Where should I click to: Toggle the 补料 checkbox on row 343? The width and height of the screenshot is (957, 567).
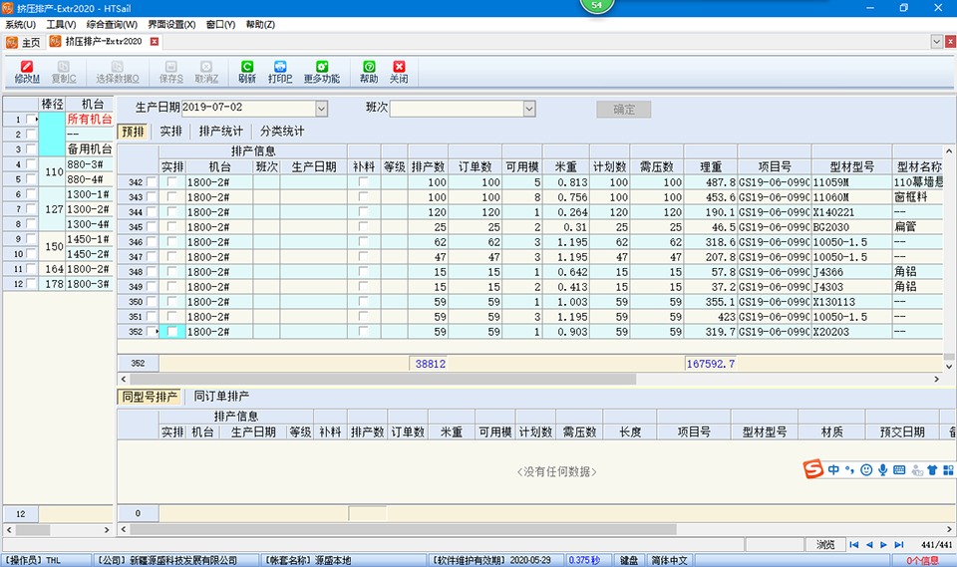pyautogui.click(x=363, y=196)
